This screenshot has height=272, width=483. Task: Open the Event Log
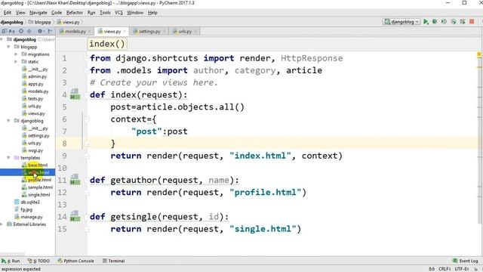click(x=466, y=261)
